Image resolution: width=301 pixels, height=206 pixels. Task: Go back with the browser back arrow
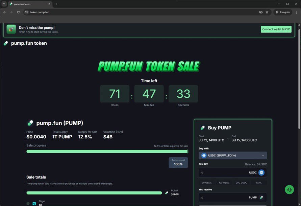coord(5,12)
